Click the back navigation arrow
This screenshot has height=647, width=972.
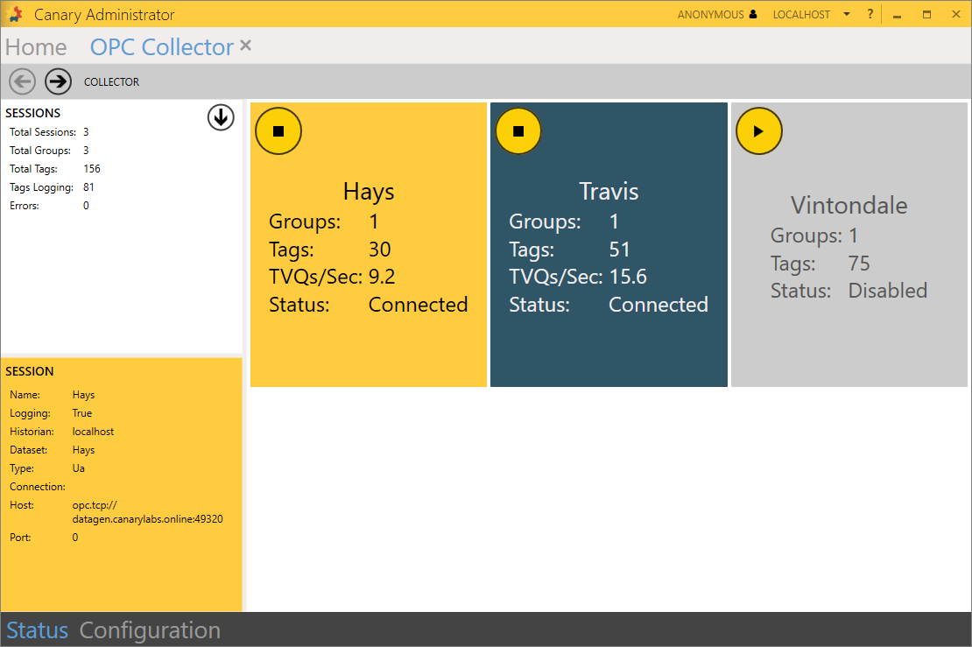click(x=23, y=81)
